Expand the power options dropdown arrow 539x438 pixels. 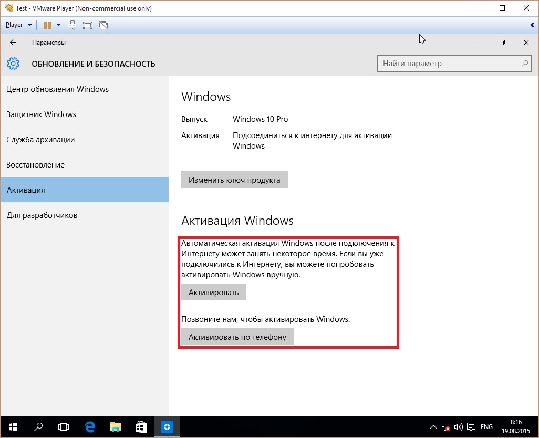click(x=58, y=25)
